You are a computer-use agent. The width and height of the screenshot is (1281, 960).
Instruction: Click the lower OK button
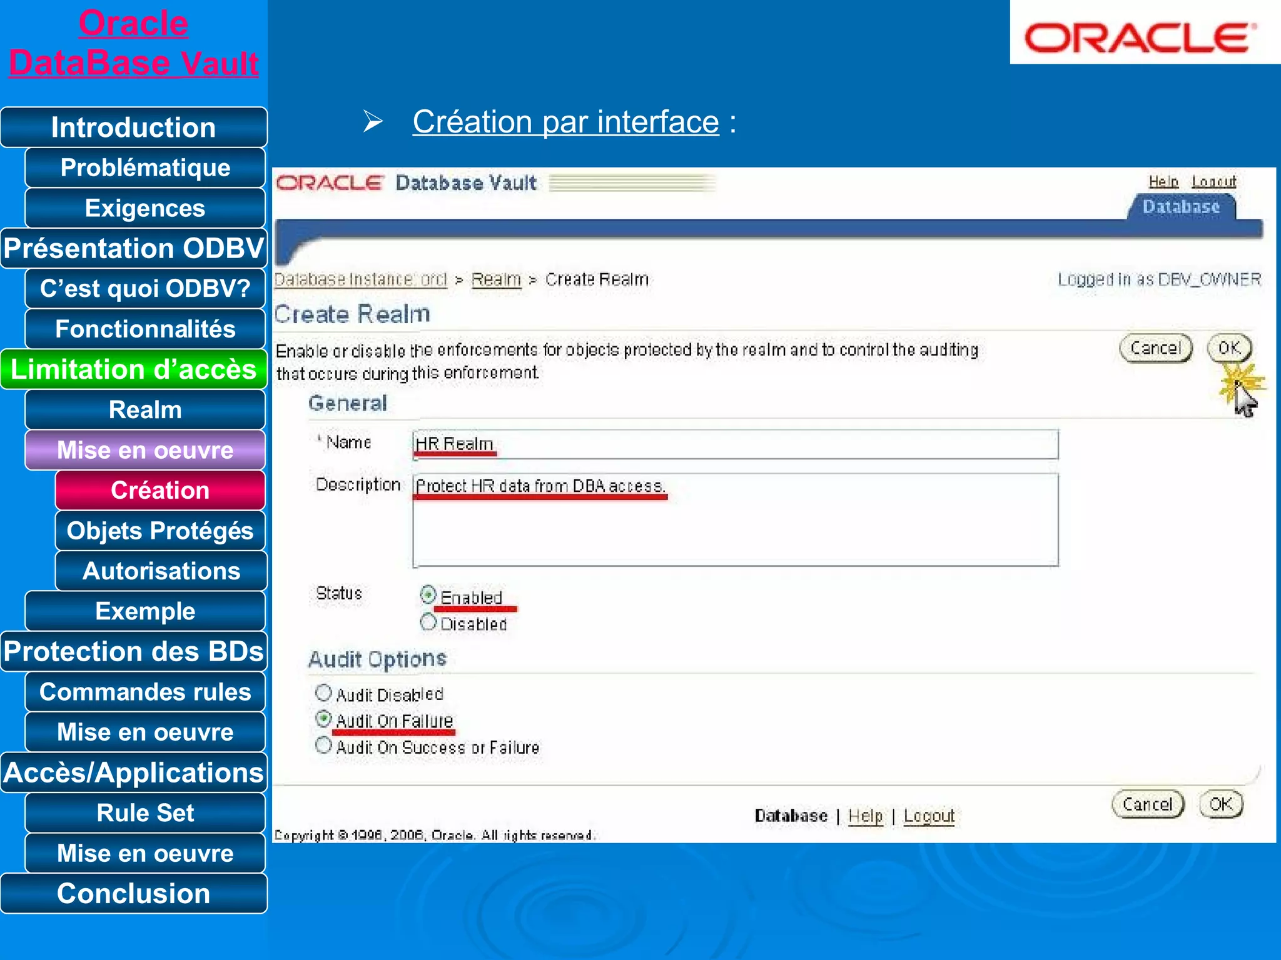pyautogui.click(x=1221, y=804)
